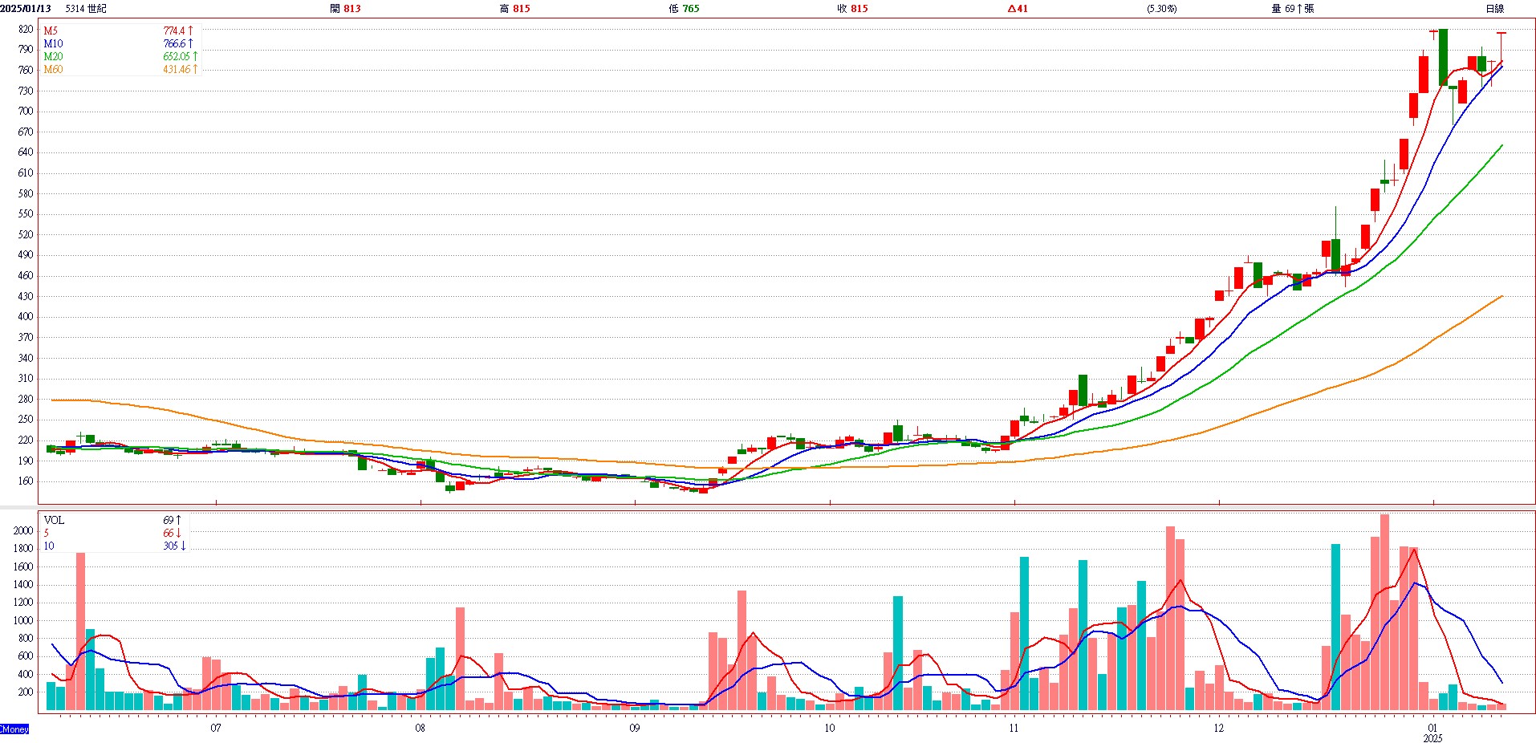Click the M5 moving average up arrow
Viewport: 1536px width, 743px height.
coord(191,30)
